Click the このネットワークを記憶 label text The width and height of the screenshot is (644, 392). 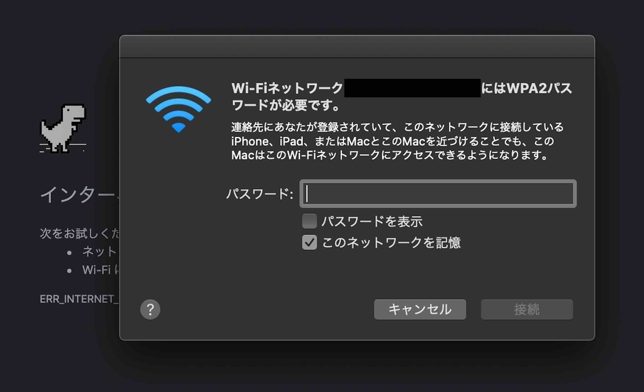coord(391,243)
